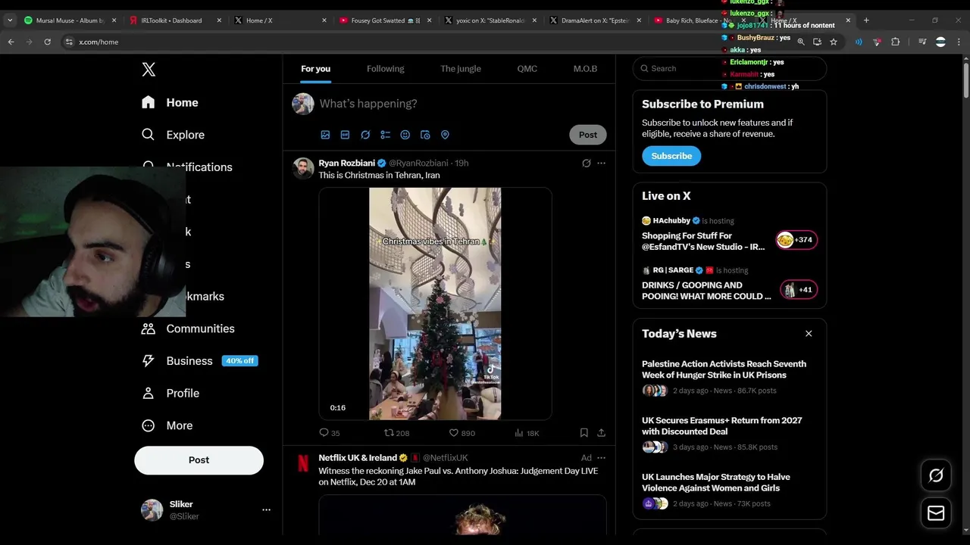Open account options next to Sliker
This screenshot has height=545, width=970.
pyautogui.click(x=266, y=510)
